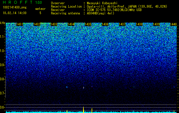Click the 'Receiving Location' label

(x=66, y=6)
